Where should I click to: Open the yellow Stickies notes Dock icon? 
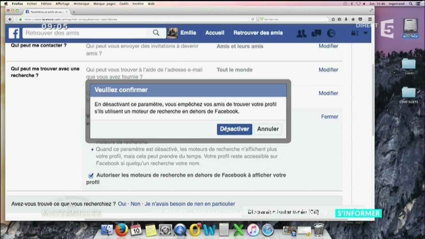point(151,230)
